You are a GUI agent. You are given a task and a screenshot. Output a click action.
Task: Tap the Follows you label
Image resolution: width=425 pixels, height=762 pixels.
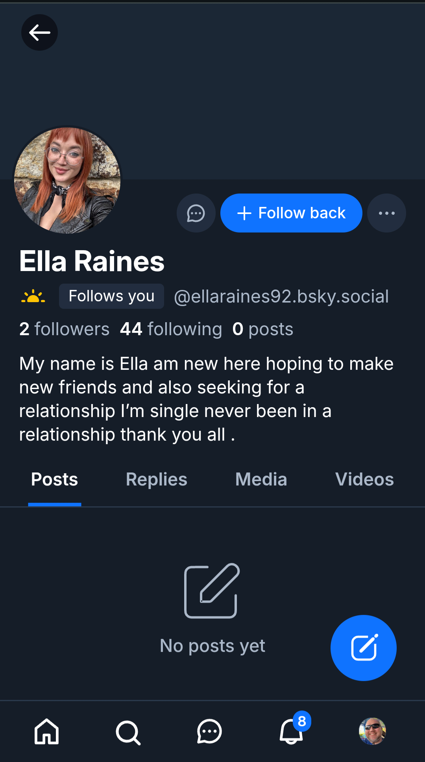coord(111,296)
